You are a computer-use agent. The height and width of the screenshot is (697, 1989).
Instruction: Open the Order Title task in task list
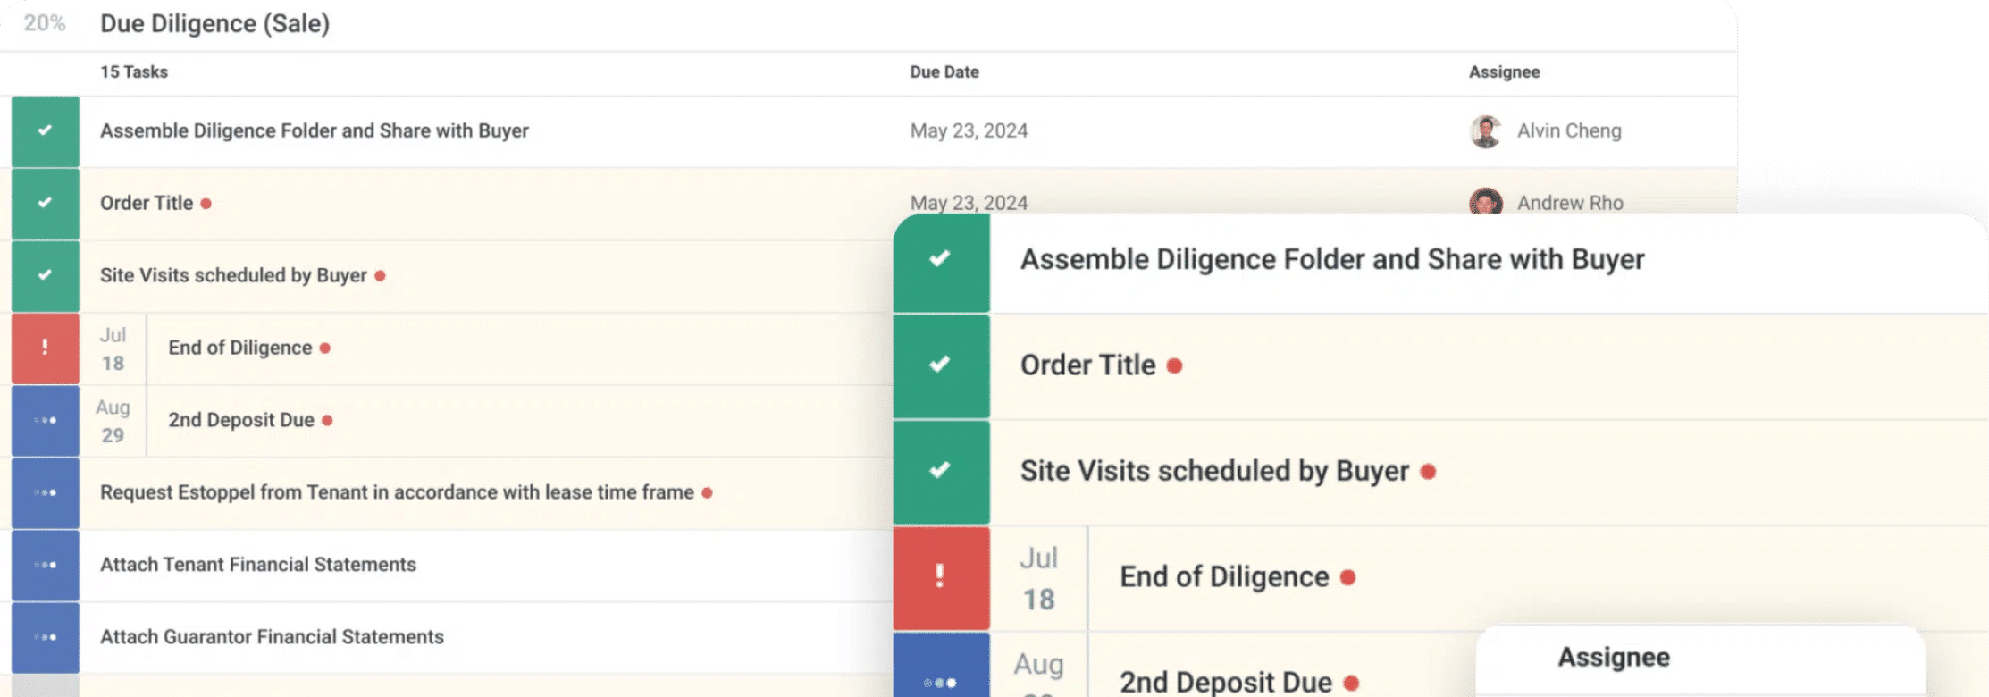(147, 204)
